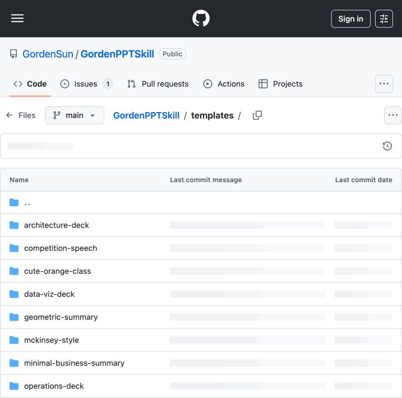Click the 'Last commit date' column header
This screenshot has height=398, width=402.
[x=363, y=180]
